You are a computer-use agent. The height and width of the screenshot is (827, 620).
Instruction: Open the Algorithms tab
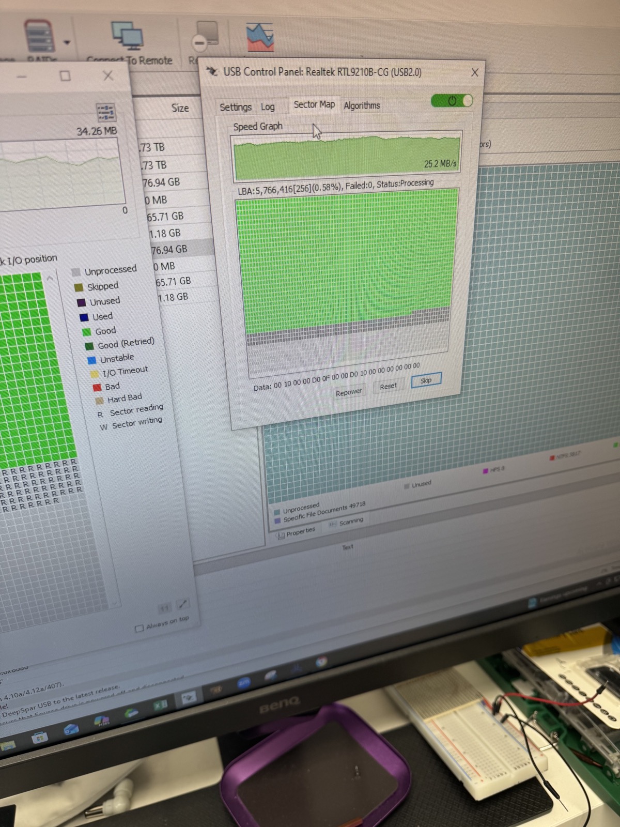tap(362, 105)
